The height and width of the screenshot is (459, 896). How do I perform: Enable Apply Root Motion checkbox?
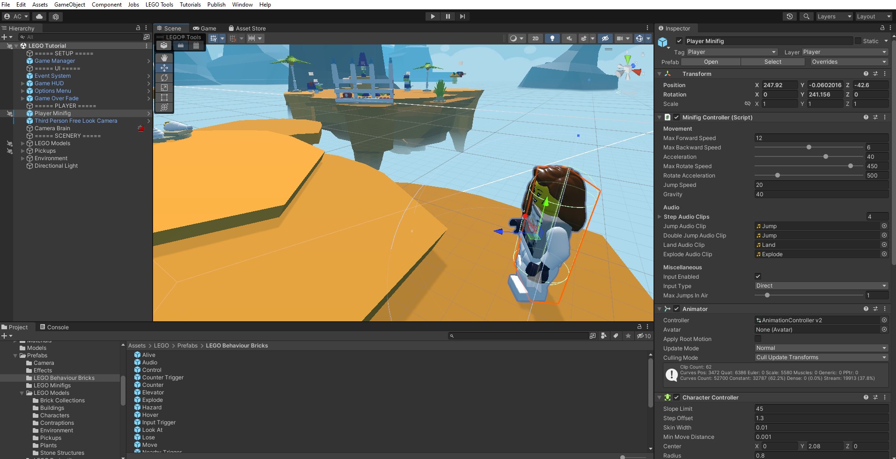pos(758,339)
